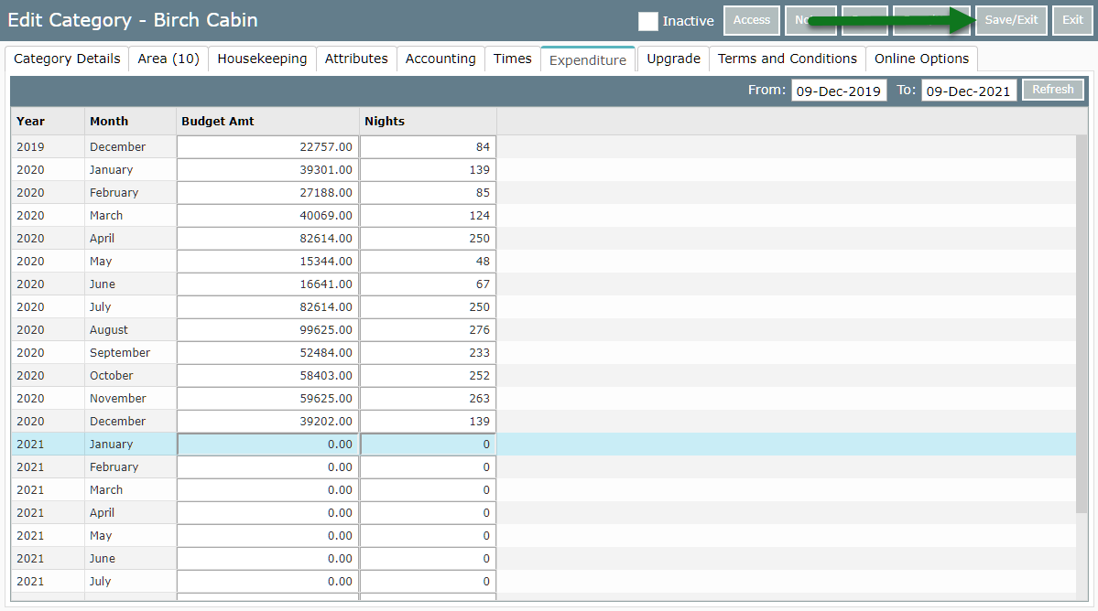Edit October 2020 budget amount 58403.00
Screen dimensions: 1098x611
pos(268,375)
